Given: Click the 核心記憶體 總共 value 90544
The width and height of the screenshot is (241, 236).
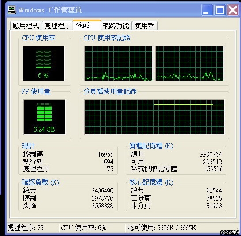Looking at the screenshot, I should 214,191.
